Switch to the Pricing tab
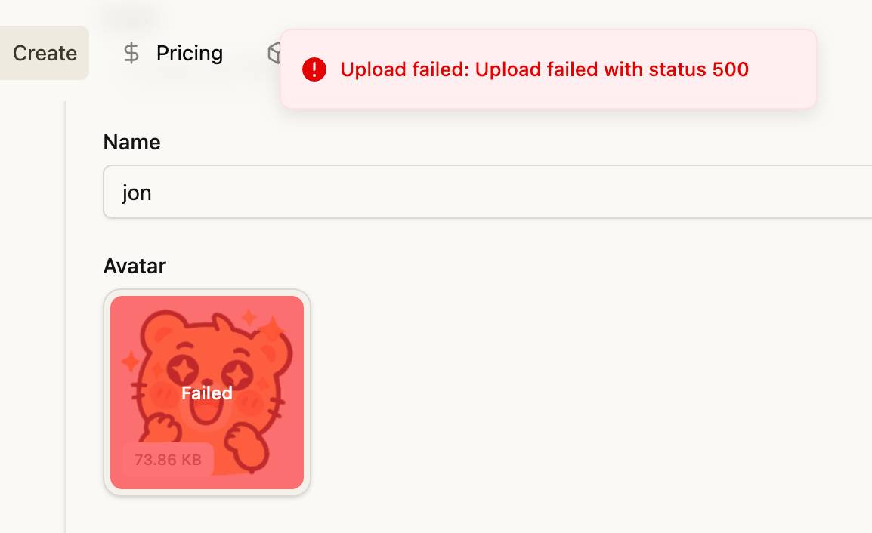This screenshot has width=872, height=533. click(189, 53)
